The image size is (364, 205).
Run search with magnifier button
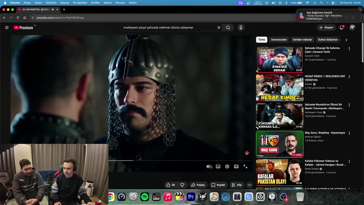point(228,28)
